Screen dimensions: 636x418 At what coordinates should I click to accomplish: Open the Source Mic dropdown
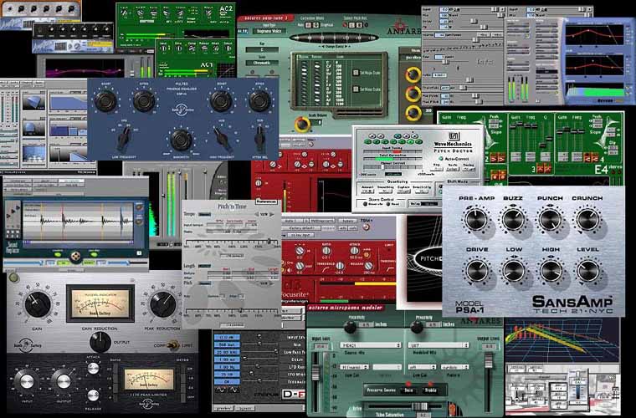pos(371,345)
